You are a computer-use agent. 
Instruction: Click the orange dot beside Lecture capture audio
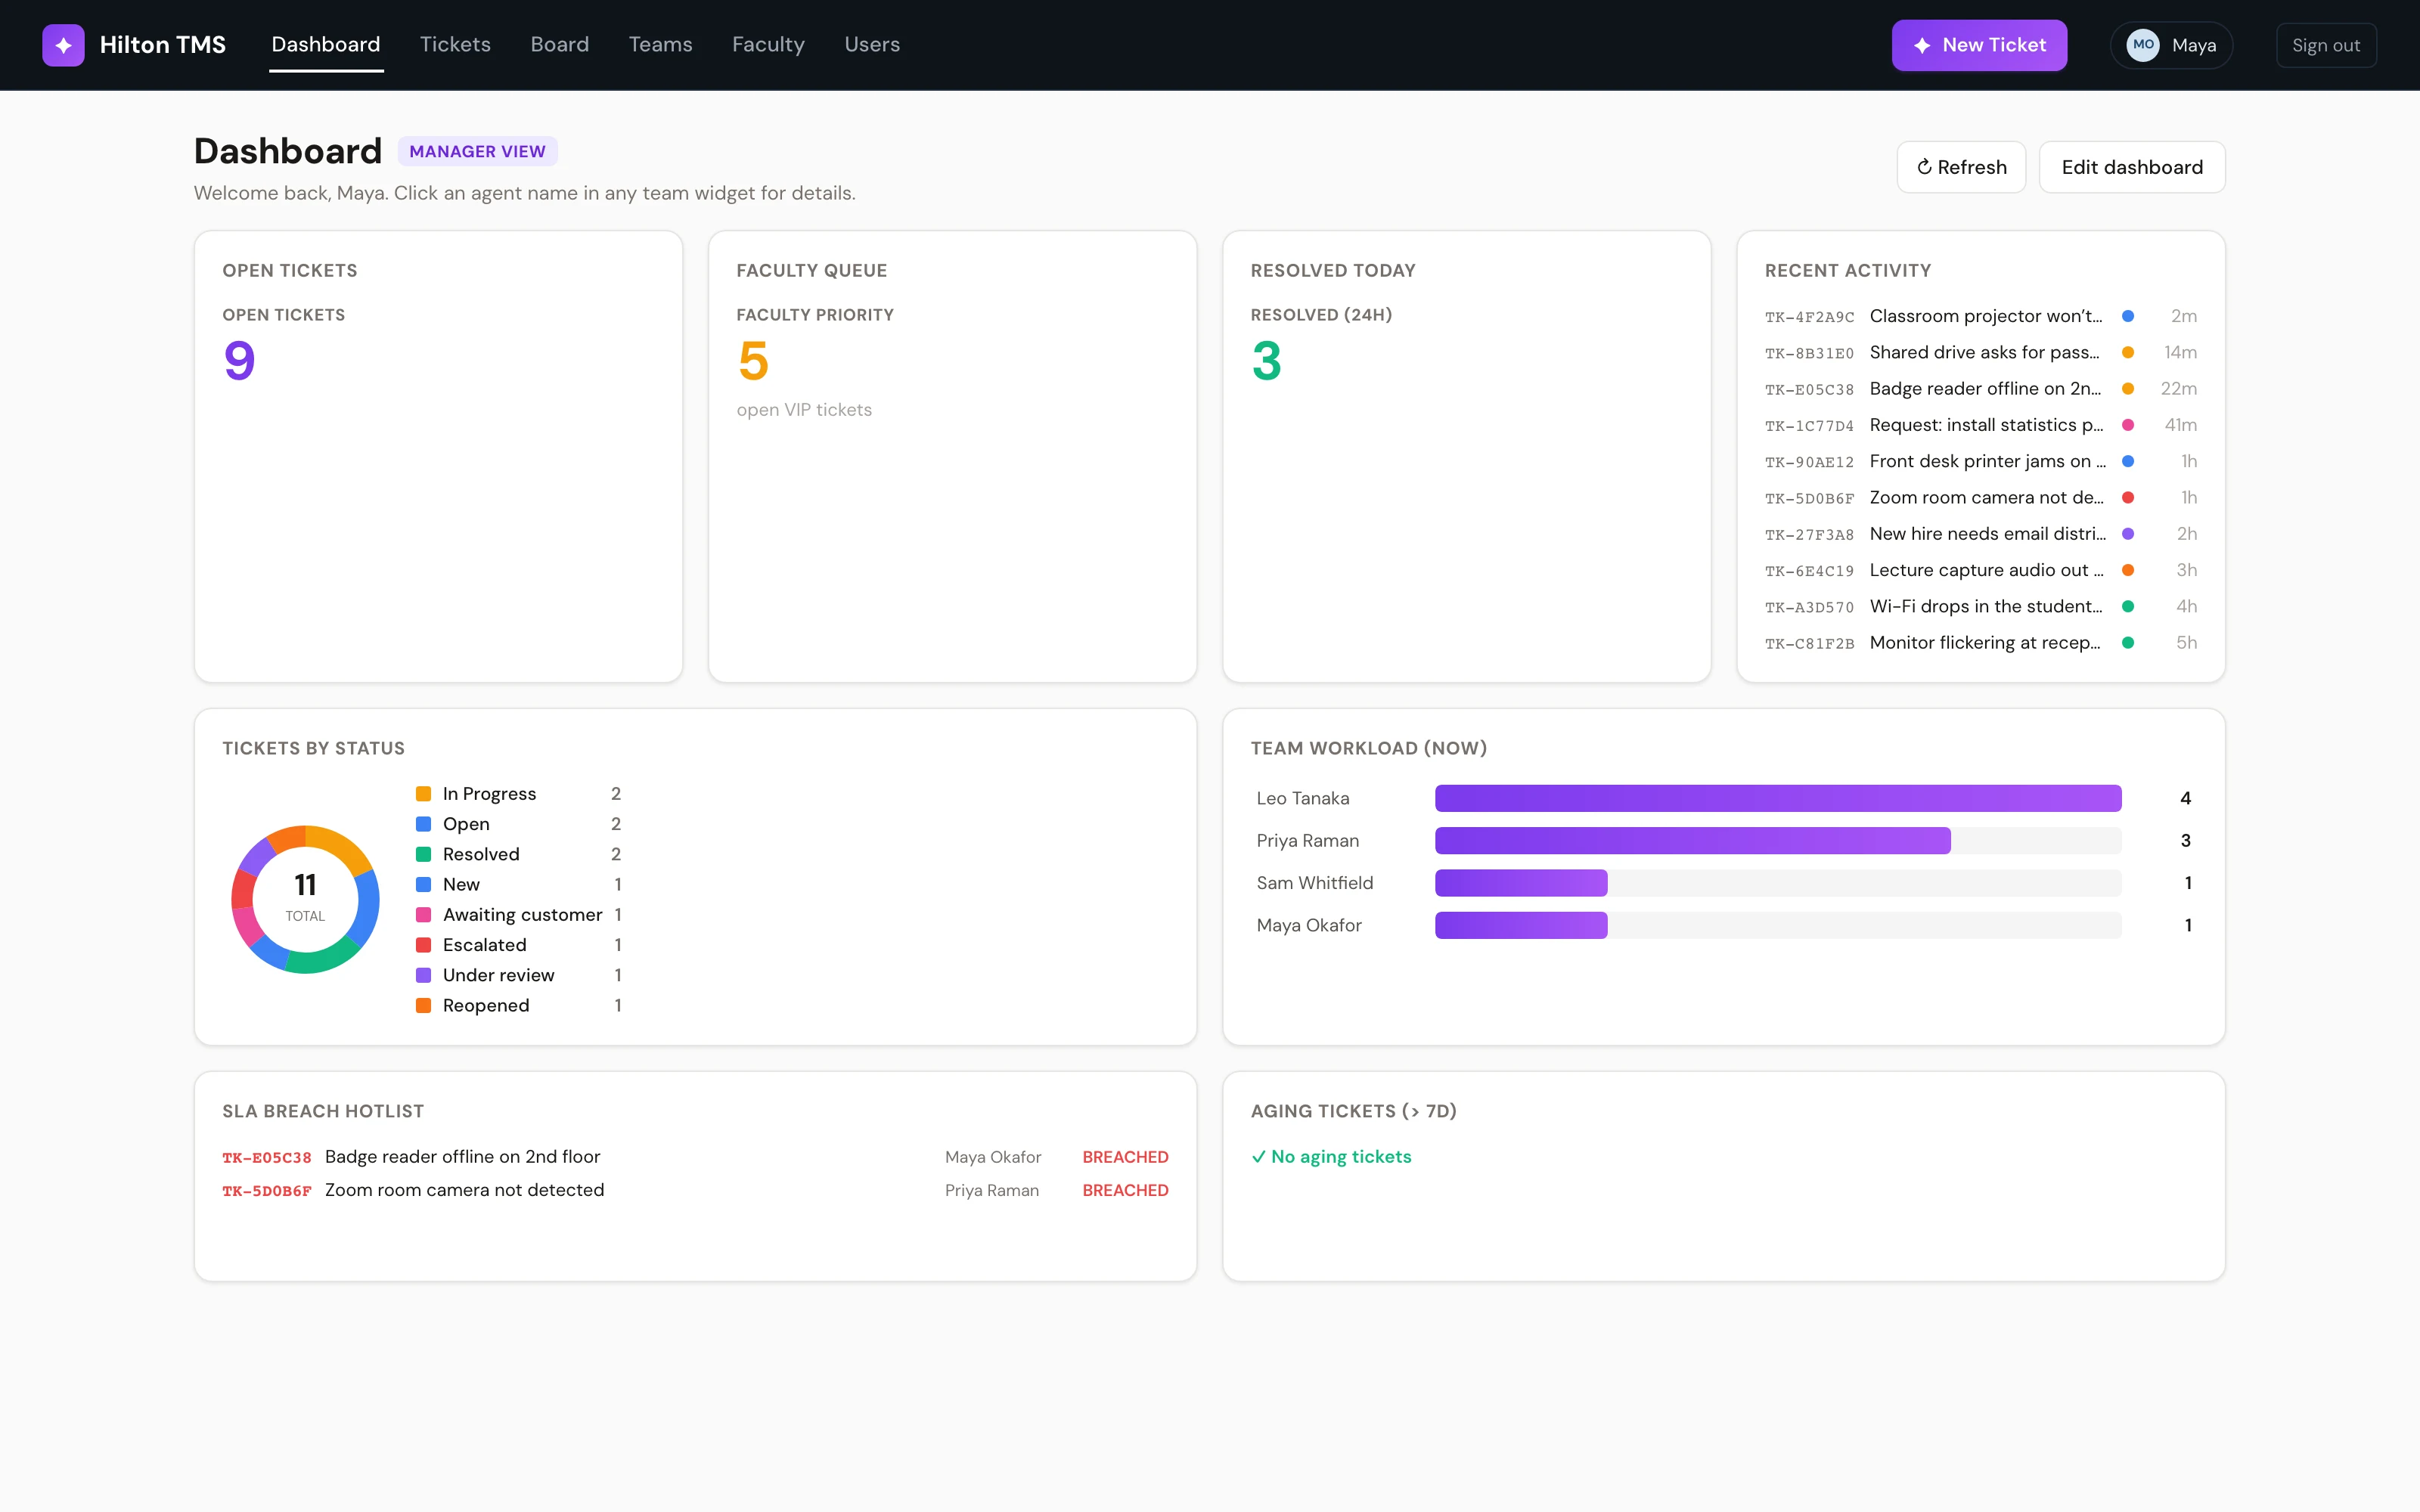(x=2128, y=570)
